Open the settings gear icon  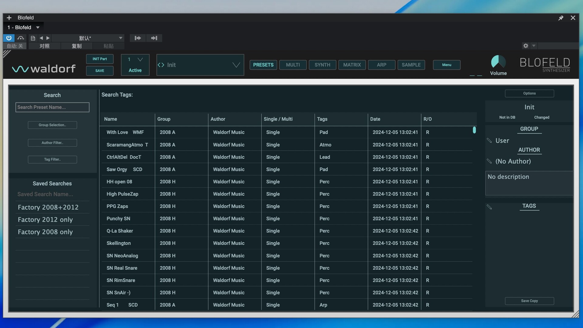[526, 46]
